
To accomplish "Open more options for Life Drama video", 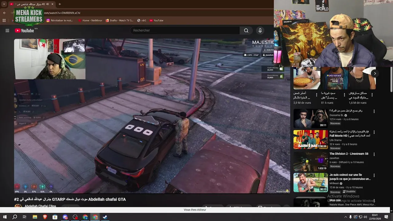I will coord(374,132).
